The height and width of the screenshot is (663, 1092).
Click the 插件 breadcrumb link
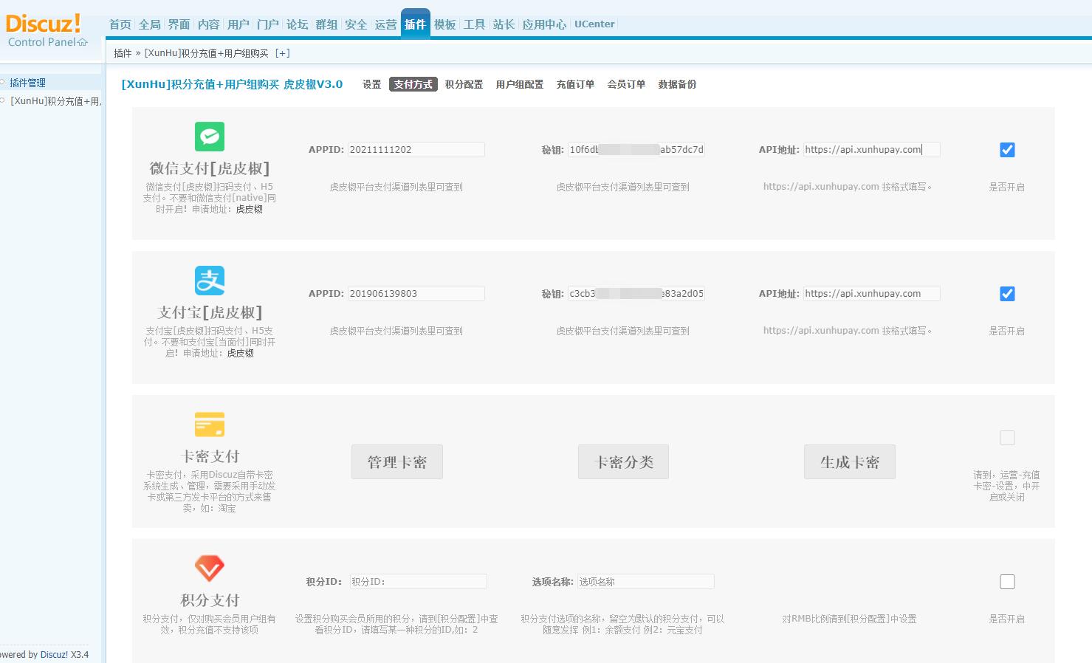click(x=123, y=53)
